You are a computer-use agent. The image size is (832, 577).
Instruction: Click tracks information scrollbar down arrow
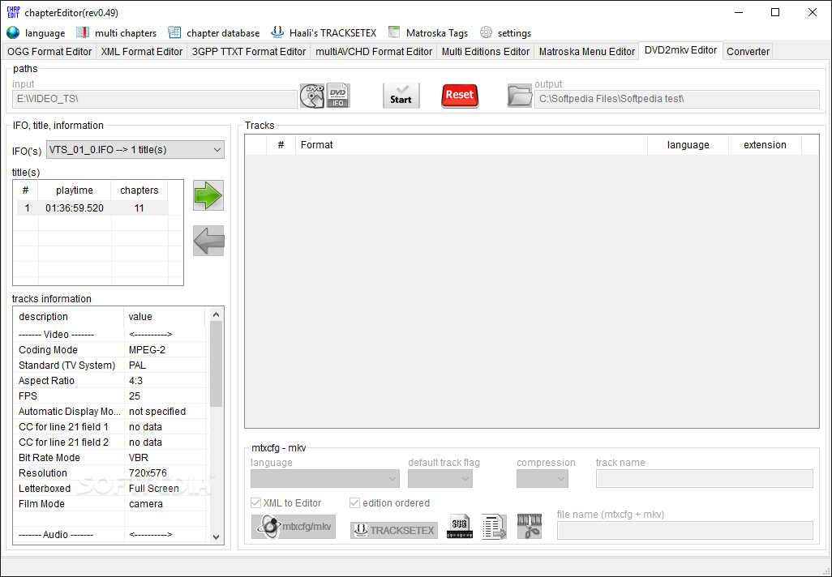click(216, 536)
